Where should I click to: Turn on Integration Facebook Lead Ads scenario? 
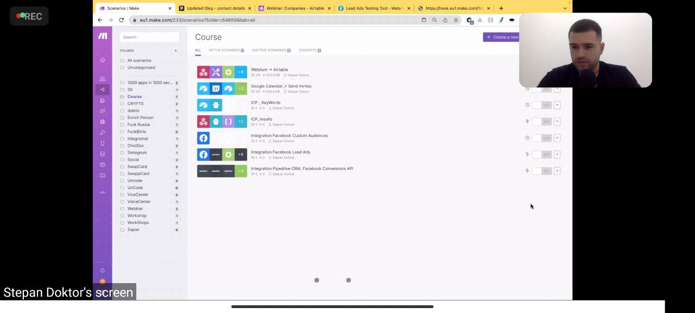pos(542,154)
